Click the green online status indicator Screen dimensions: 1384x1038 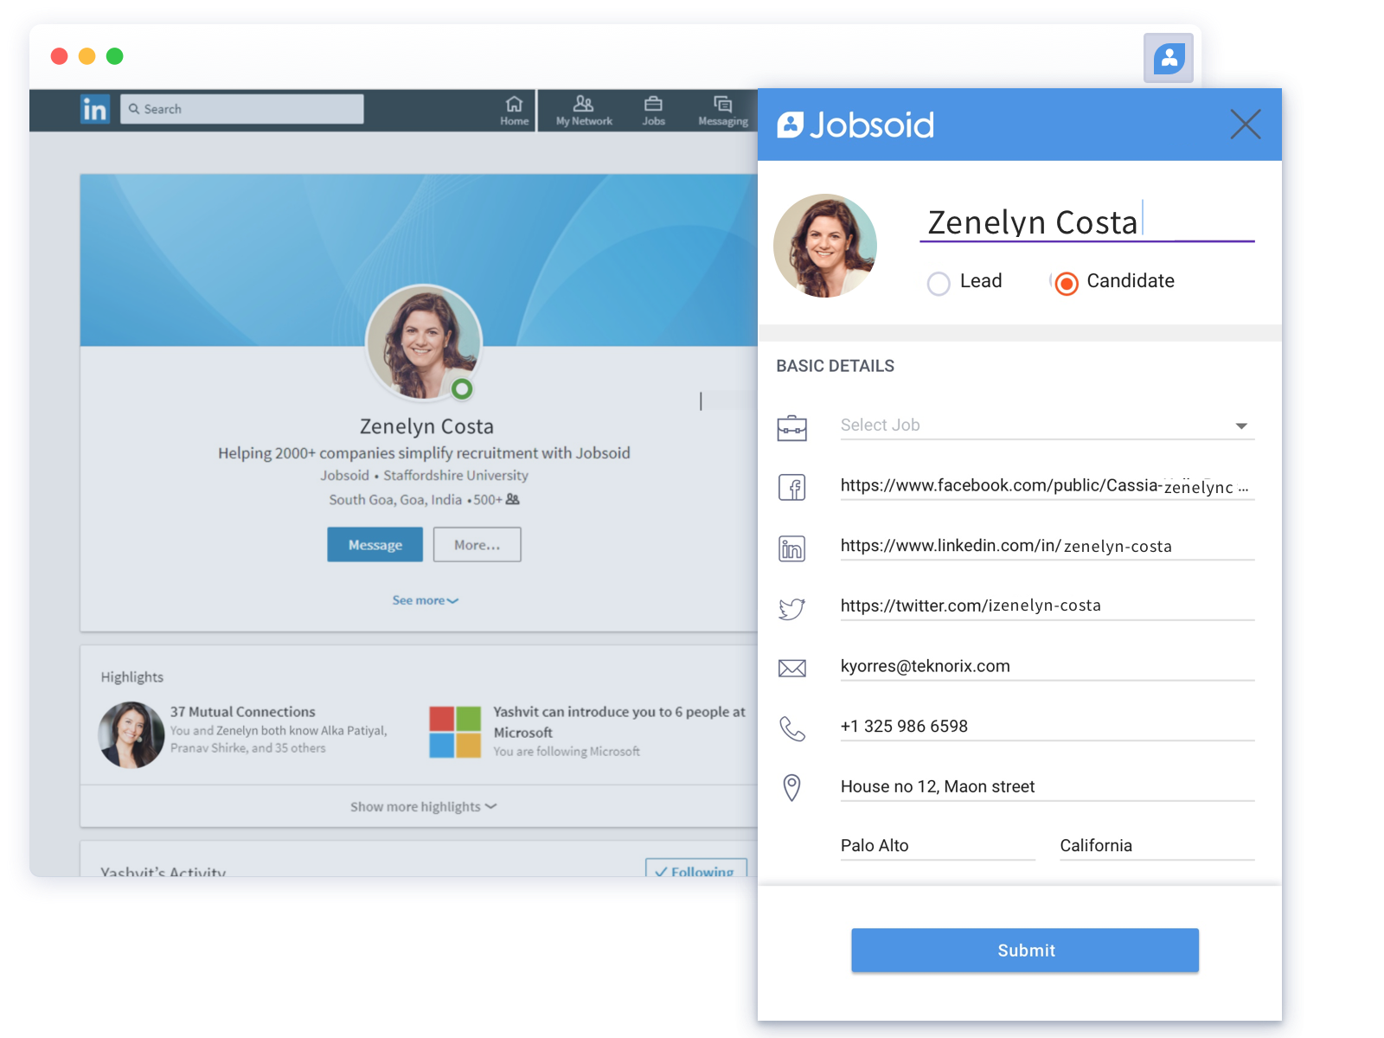463,389
